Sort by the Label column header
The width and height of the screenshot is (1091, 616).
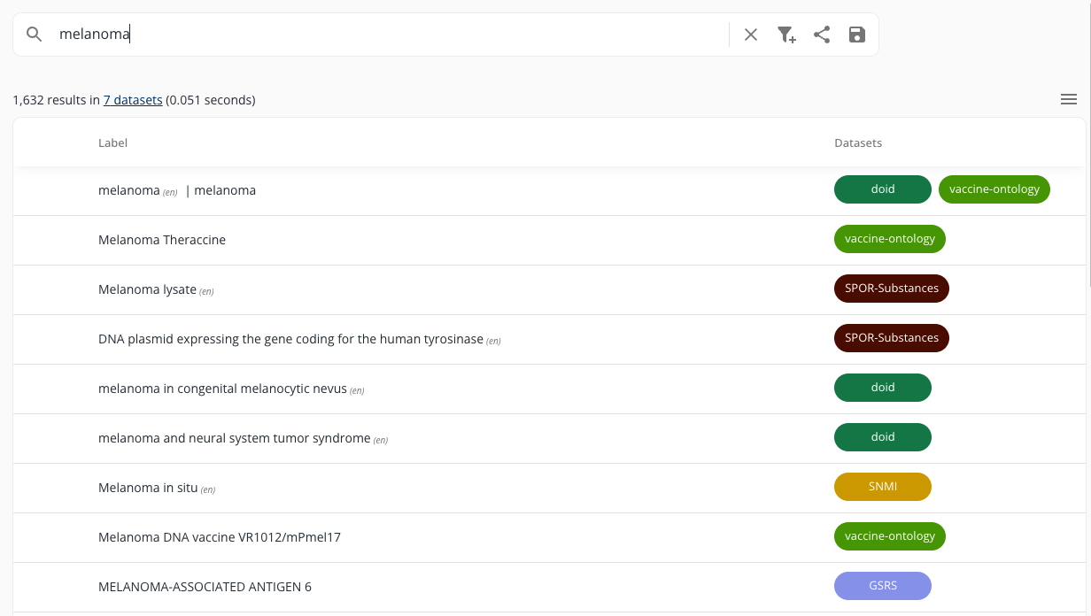[112, 142]
